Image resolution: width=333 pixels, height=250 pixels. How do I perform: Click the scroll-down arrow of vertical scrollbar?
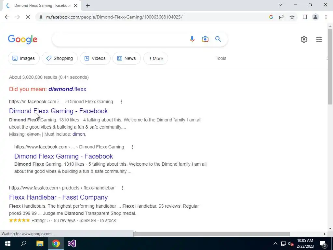[x=330, y=229]
